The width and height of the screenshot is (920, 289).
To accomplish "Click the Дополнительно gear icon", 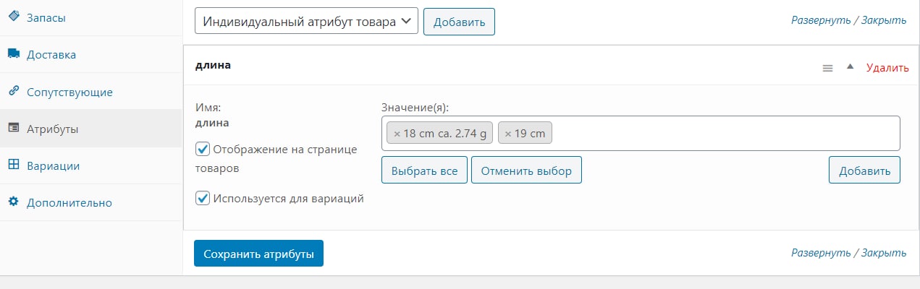I will click(13, 202).
